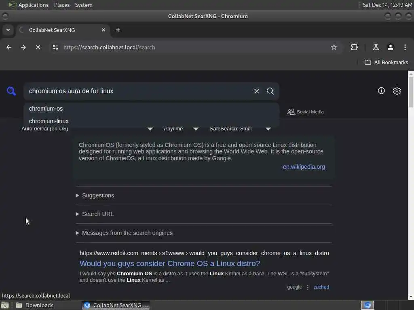Click scrollbar down arrow
The width and height of the screenshot is (414, 310).
[x=411, y=297]
